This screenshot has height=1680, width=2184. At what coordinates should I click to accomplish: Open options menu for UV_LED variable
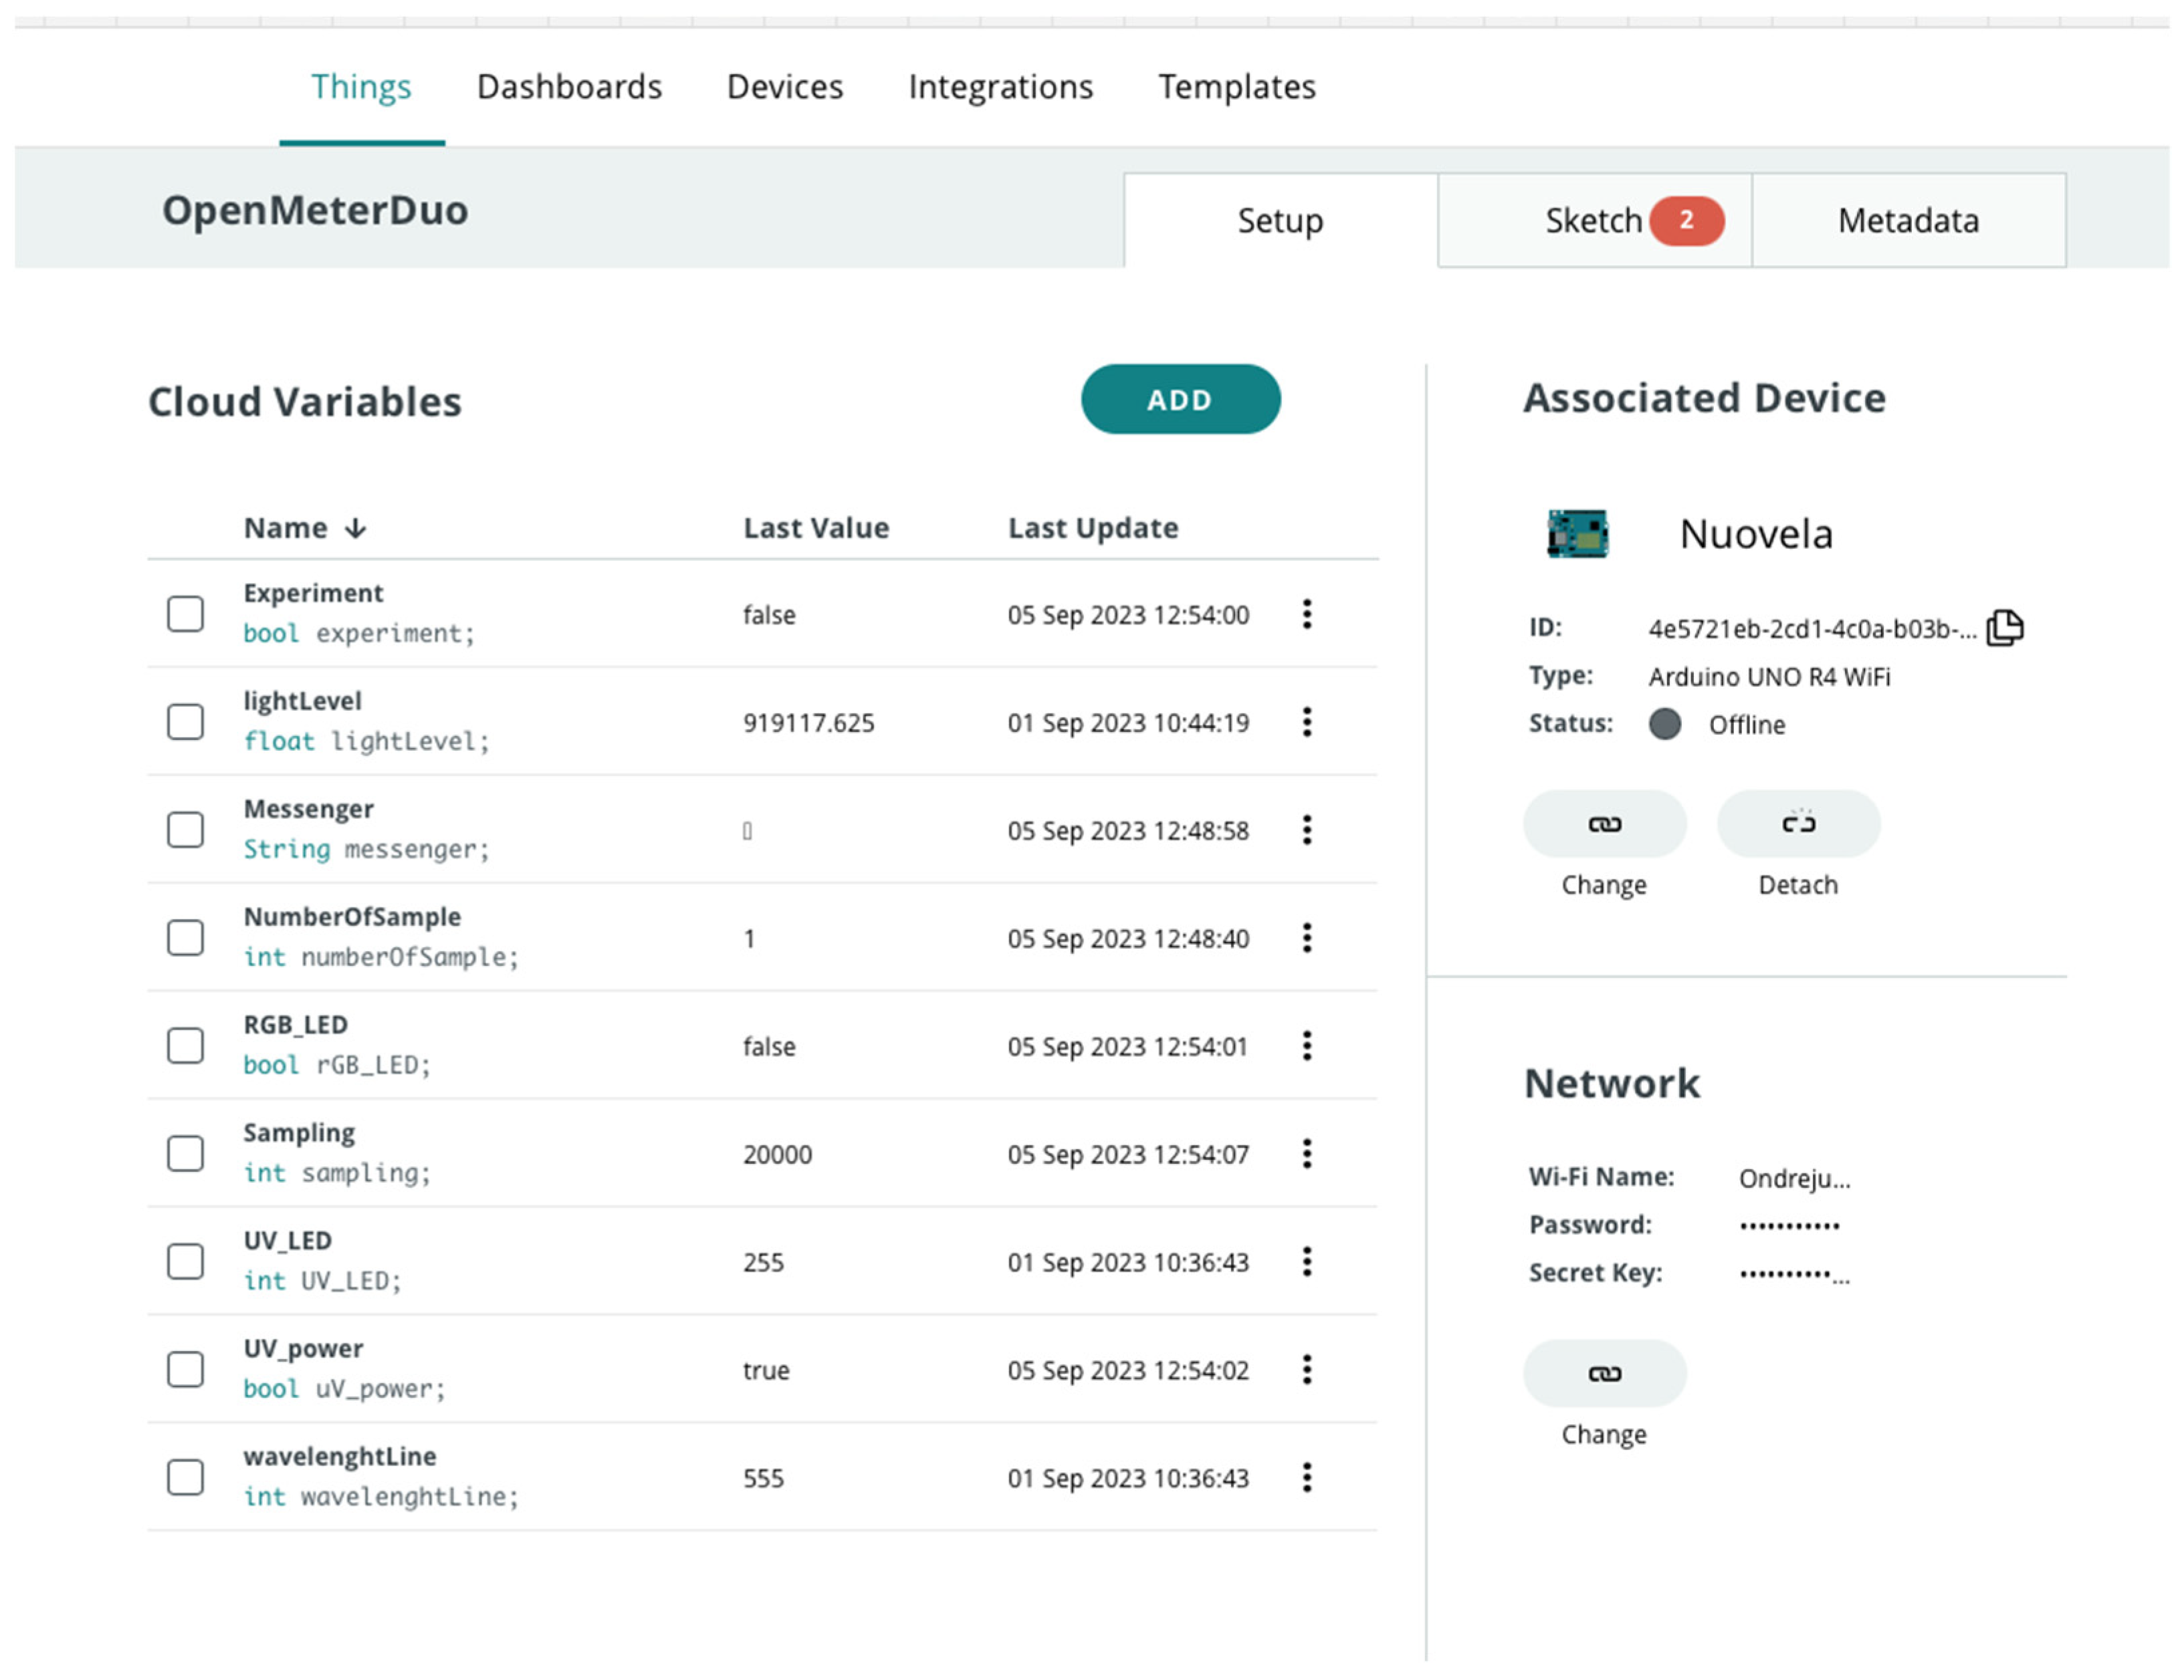coord(1306,1261)
